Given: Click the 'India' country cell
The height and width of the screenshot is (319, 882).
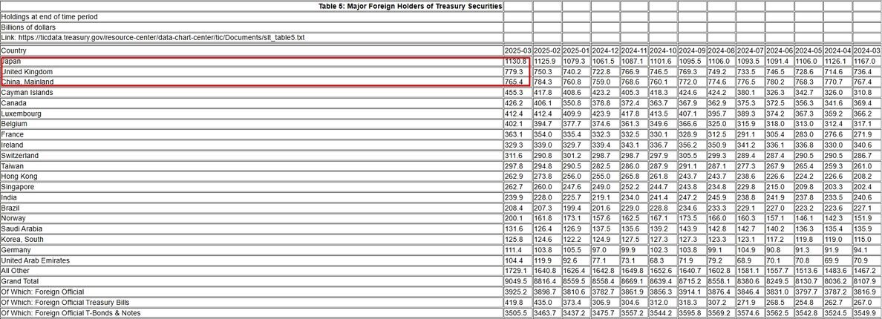Looking at the screenshot, I should [252, 197].
